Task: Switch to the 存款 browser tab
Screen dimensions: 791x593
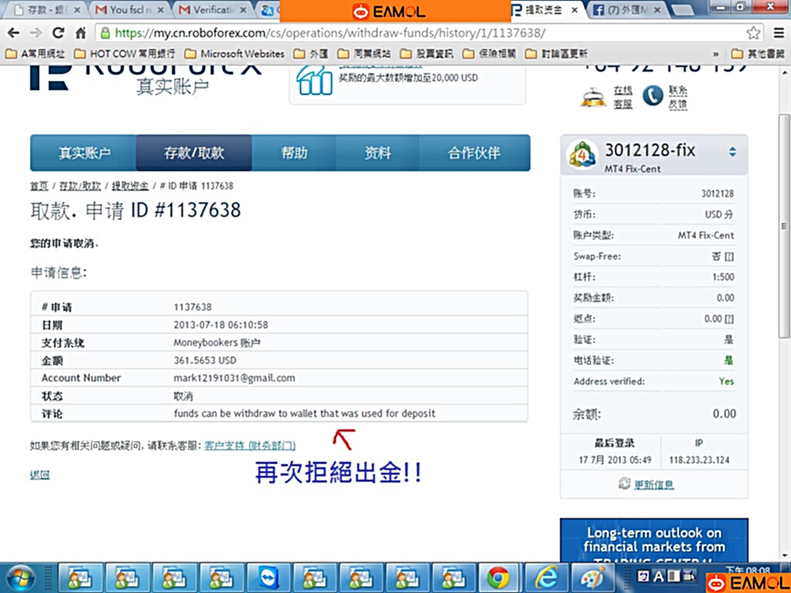Action: click(x=46, y=9)
